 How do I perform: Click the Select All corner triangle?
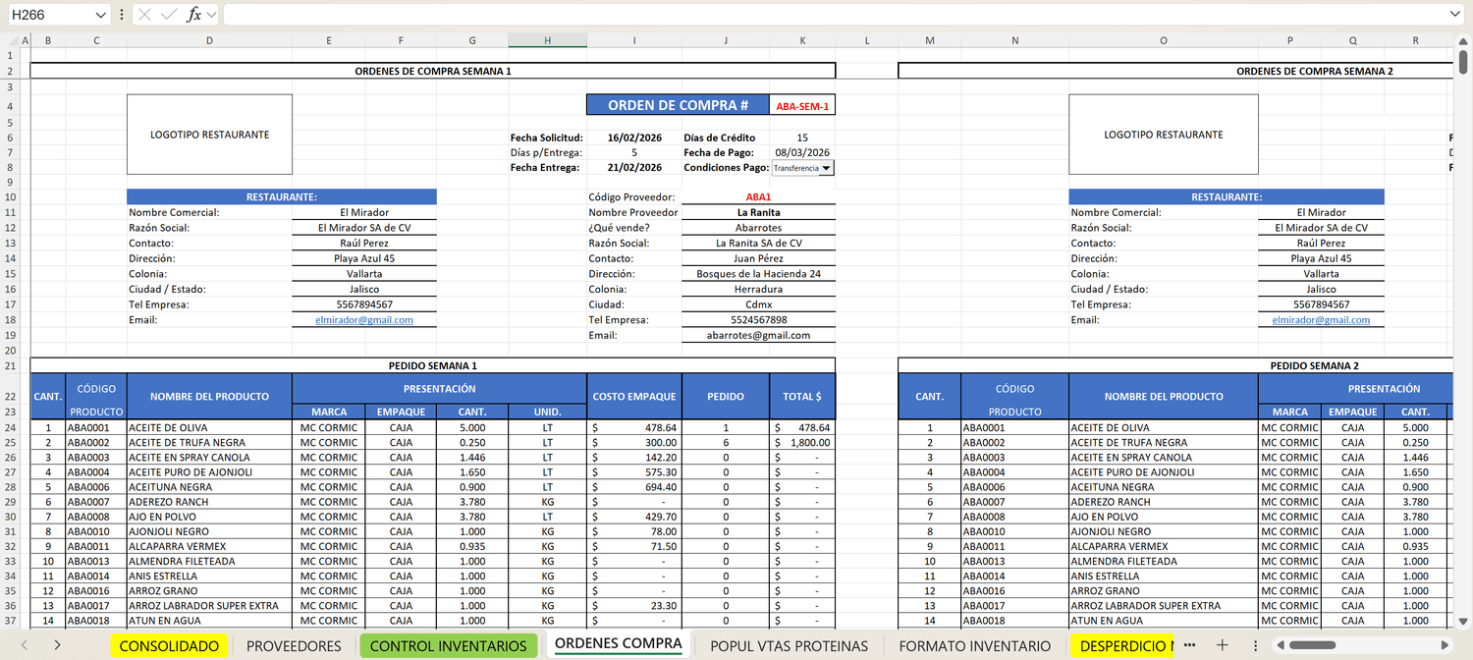click(12, 40)
